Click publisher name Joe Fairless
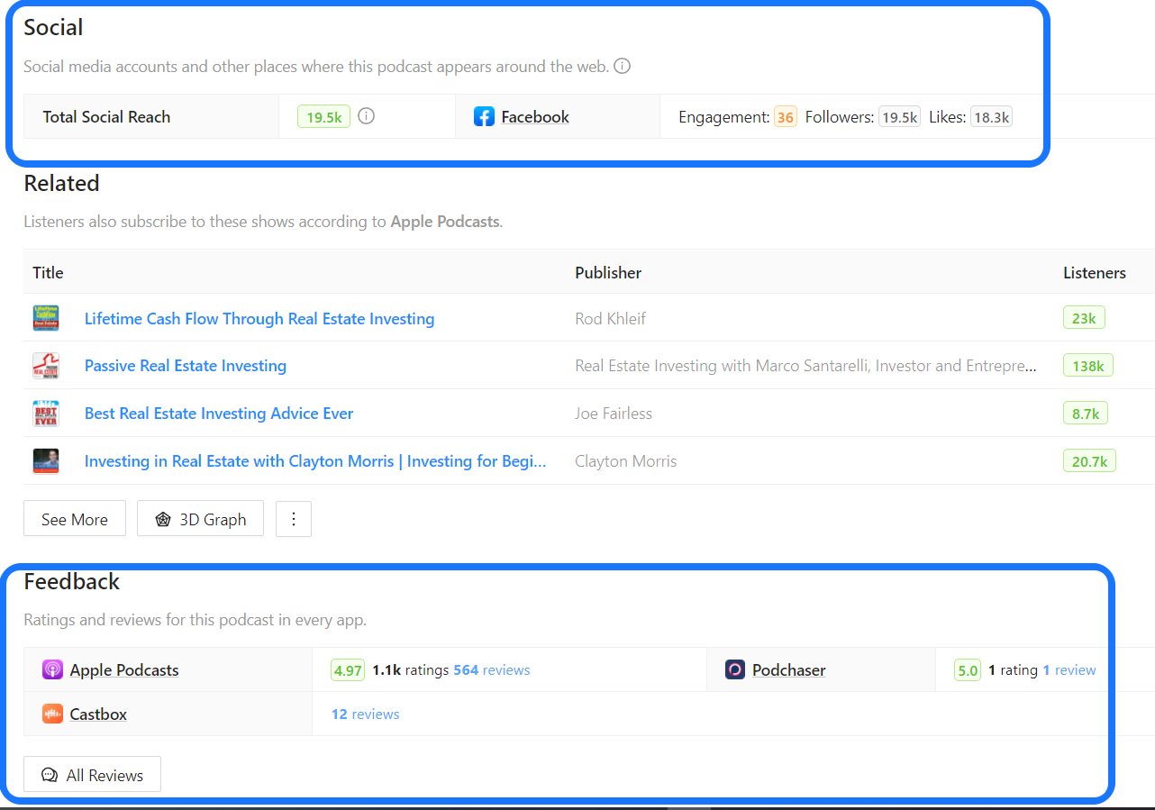This screenshot has width=1155, height=810. (614, 414)
